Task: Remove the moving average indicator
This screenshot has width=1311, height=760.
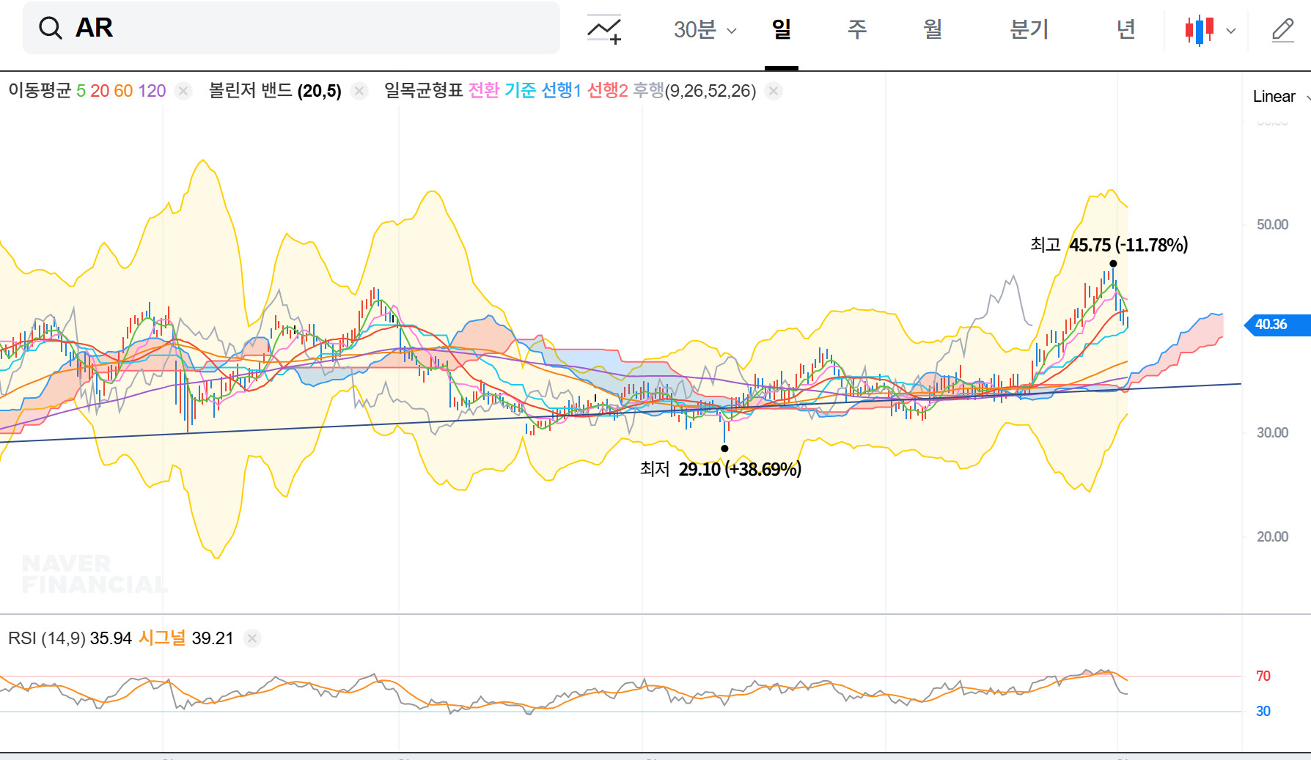Action: click(183, 91)
